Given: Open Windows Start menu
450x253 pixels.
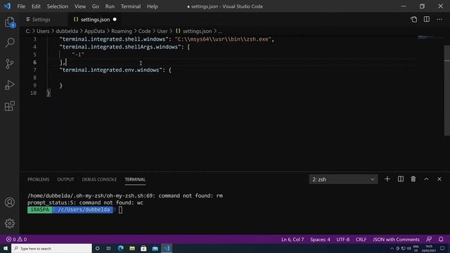Looking at the screenshot, I should click(6, 248).
